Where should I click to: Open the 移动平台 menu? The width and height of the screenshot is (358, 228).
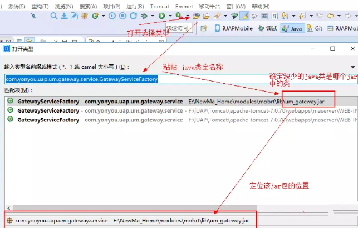pos(209,6)
